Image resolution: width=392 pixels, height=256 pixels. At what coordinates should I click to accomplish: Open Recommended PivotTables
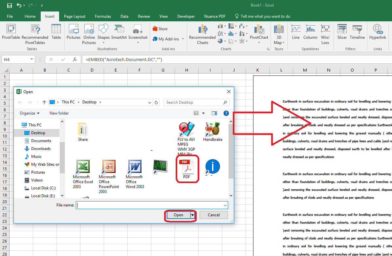(x=35, y=34)
